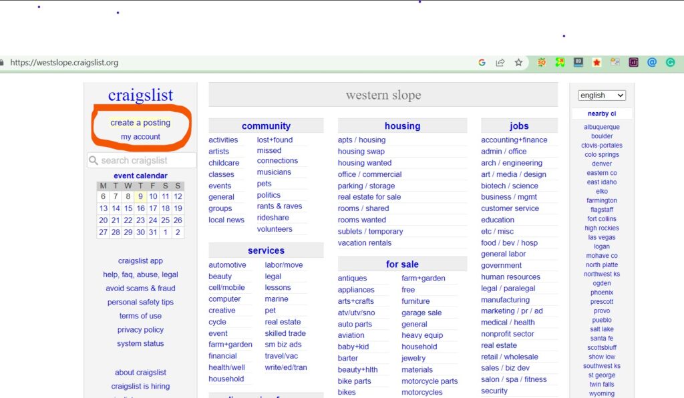684x398 pixels.
Task: Open garage sale category
Action: [x=421, y=313]
